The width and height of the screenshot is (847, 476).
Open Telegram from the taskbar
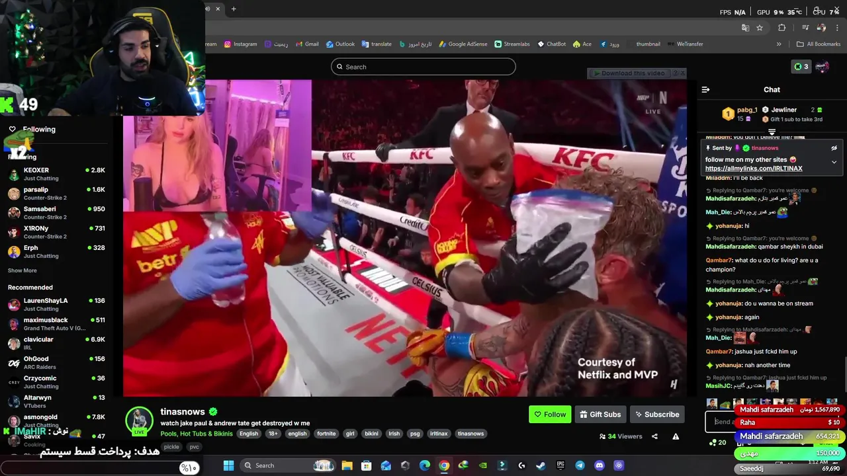click(580, 465)
